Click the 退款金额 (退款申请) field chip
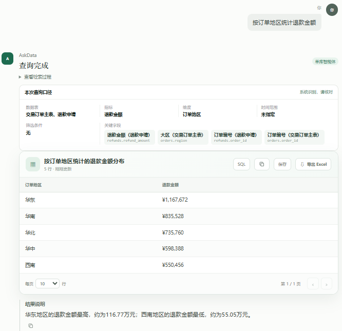The height and width of the screenshot is (331, 342). click(129, 138)
